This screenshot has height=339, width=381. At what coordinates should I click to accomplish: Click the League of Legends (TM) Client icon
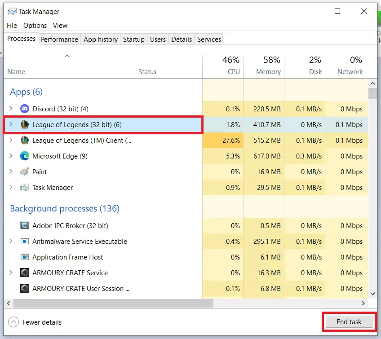click(25, 141)
